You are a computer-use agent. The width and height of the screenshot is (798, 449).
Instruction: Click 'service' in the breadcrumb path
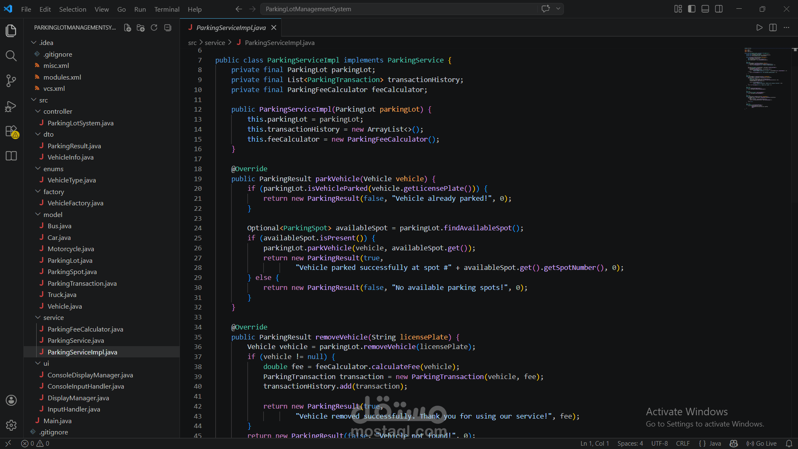point(215,42)
